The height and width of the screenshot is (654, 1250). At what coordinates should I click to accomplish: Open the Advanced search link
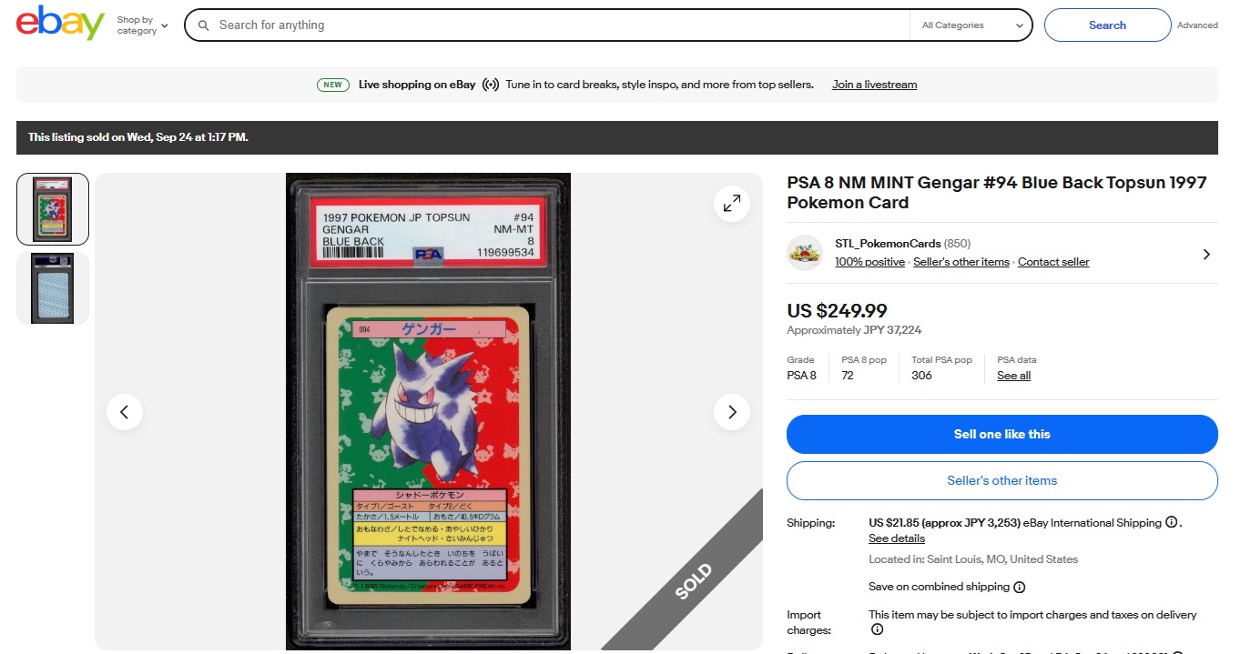tap(1197, 25)
